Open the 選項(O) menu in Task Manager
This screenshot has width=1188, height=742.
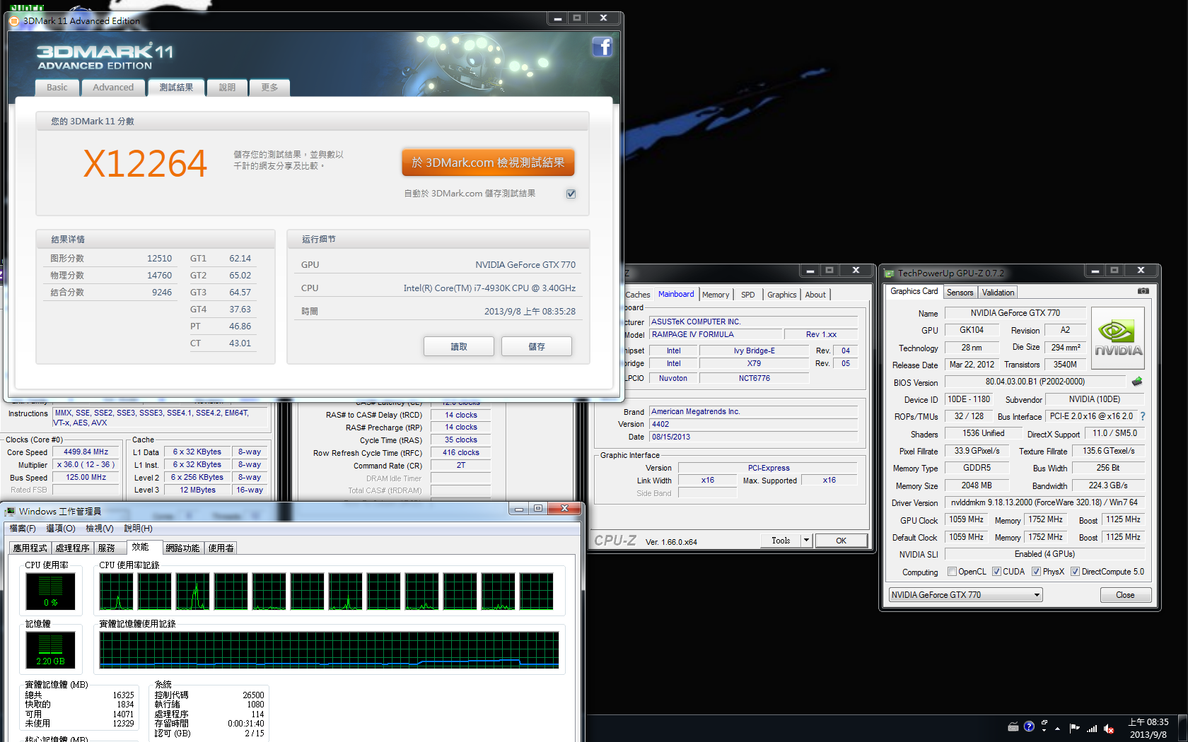(x=61, y=529)
